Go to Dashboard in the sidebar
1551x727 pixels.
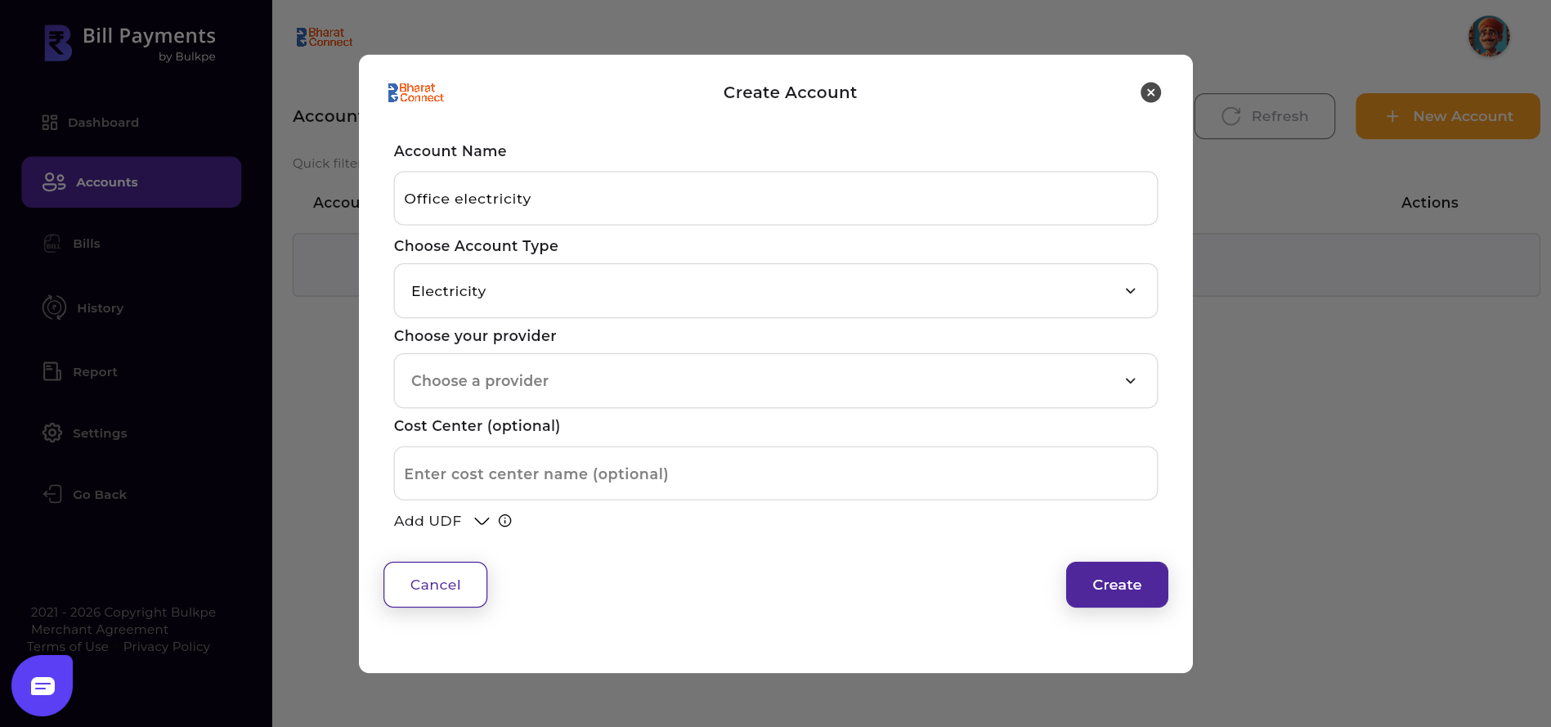pyautogui.click(x=103, y=123)
